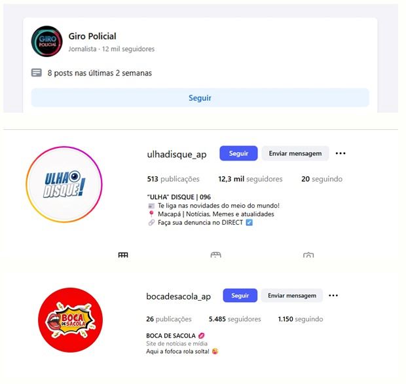Follow the bocadesacola_ap account
Screen dimensions: 406x384
tap(240, 296)
